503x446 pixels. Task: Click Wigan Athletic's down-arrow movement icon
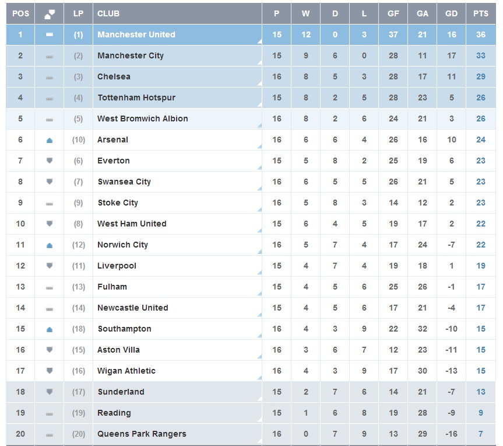50,371
